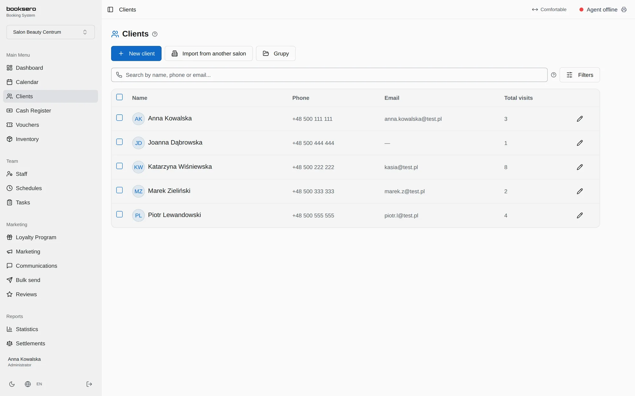Click Import from another salon
This screenshot has width=635, height=396.
click(x=209, y=54)
